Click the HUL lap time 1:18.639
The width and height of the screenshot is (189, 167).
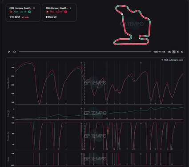coord(51,17)
